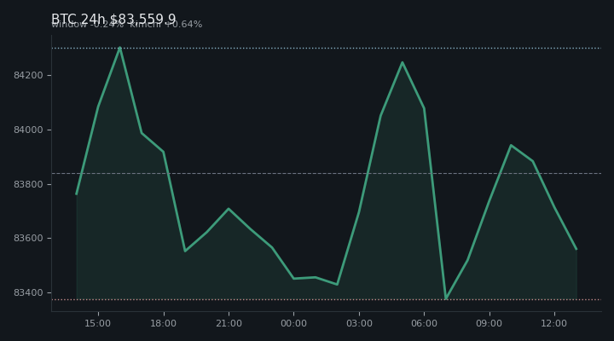This screenshot has height=341, width=614.
Task: Click the 03:00 time axis label
Action: (359, 323)
